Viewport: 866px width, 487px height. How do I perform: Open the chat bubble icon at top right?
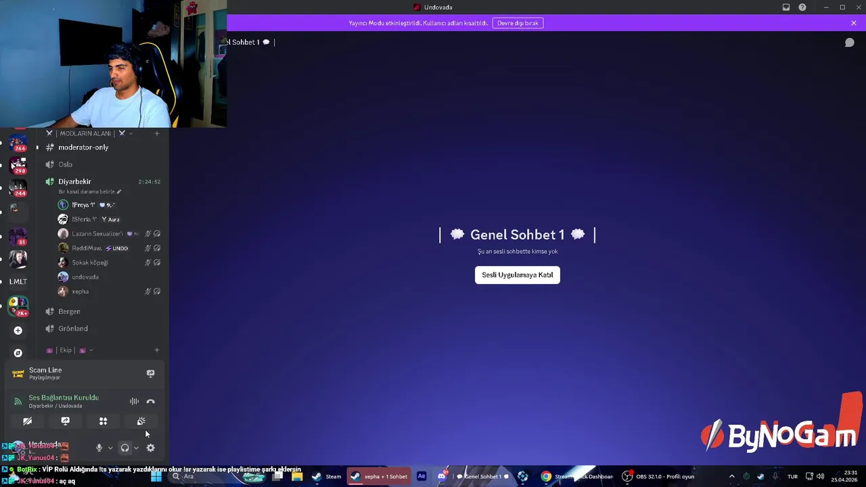850,43
